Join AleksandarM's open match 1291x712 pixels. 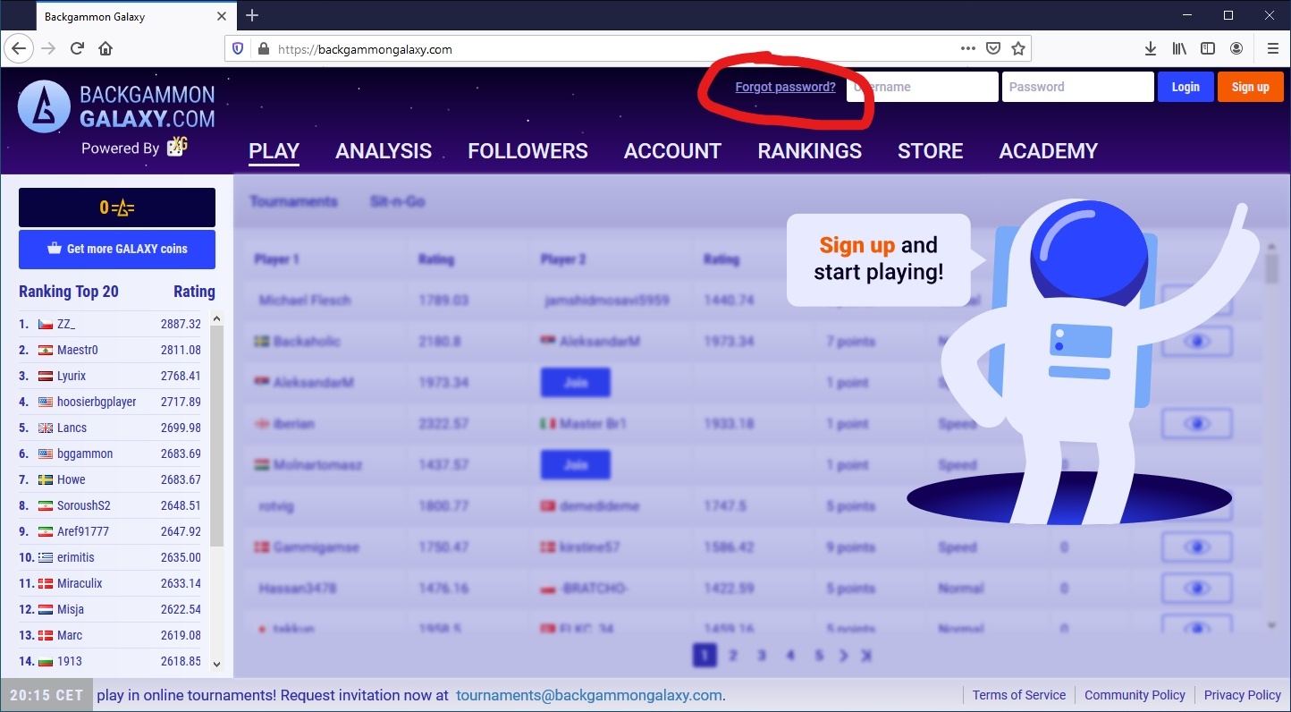coord(576,382)
